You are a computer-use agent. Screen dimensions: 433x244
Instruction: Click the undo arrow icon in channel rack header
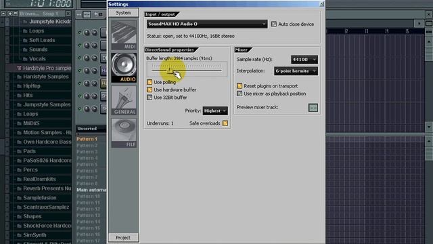pos(96,14)
